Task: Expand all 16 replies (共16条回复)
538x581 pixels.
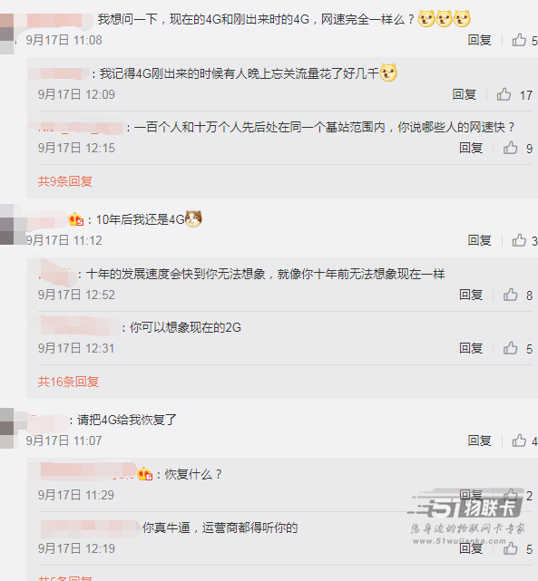Action: coord(68,382)
